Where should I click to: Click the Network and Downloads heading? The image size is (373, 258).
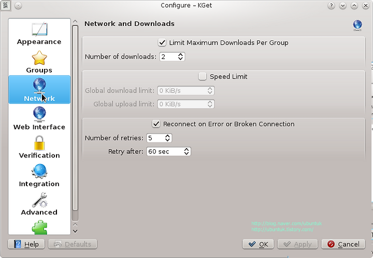[x=130, y=24]
